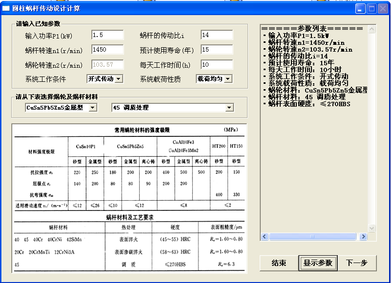Image resolution: width=391 pixels, height=283 pixels.
Task: Click the right arrow of the horizontal scrollbar
Action: [364, 236]
